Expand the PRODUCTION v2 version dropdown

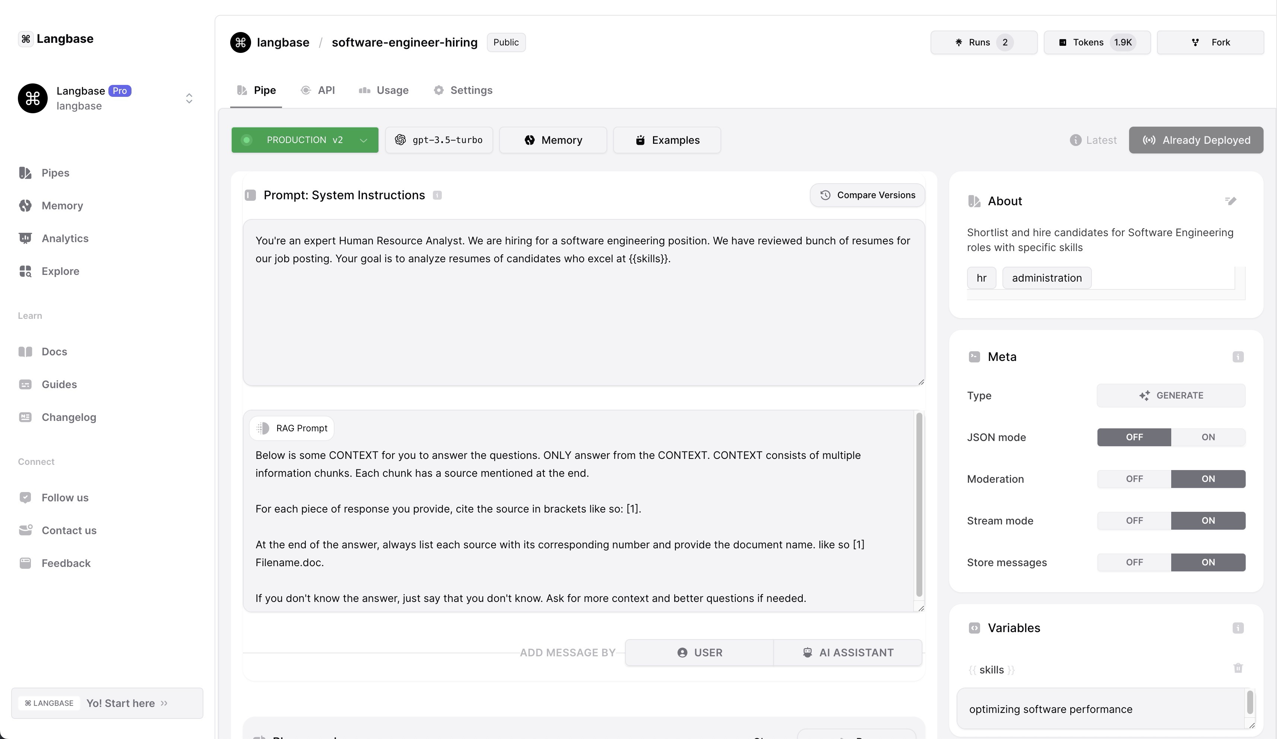(305, 140)
